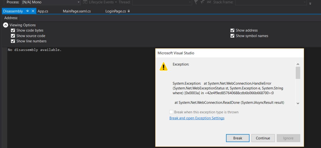
Task: Click the 'No disassembly available.' text
Action: 35,50
